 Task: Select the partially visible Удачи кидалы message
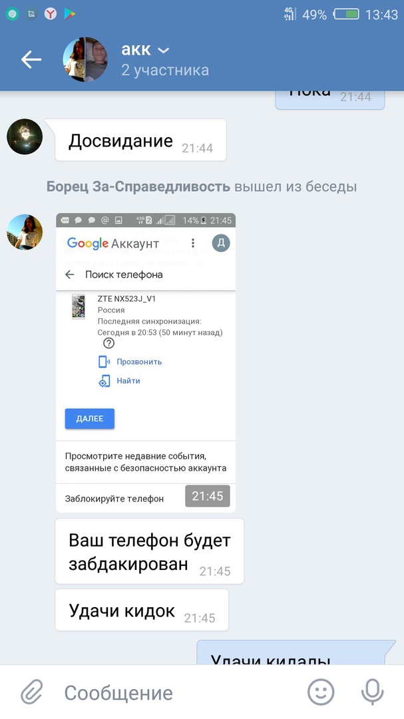coord(296,653)
